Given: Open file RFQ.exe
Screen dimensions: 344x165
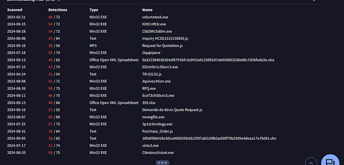Looking at the screenshot, I should coord(149,89).
